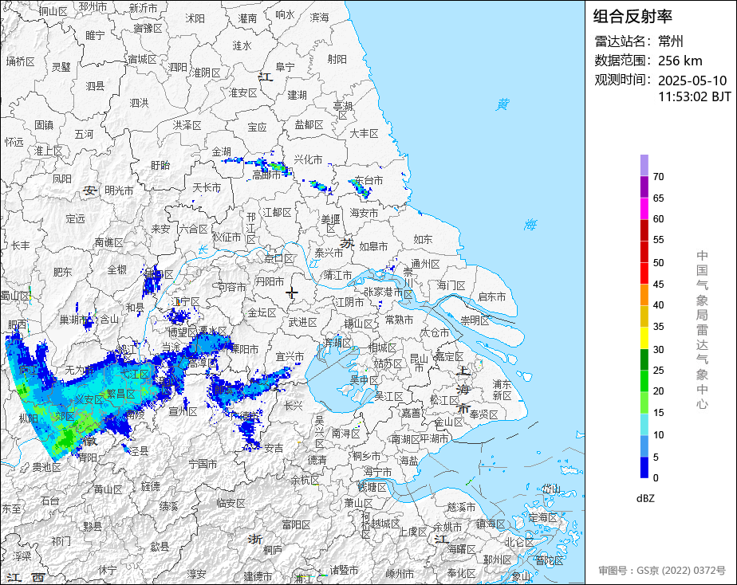Select time text 11:53:02 BJT
This screenshot has height=585, width=737.
click(x=695, y=96)
